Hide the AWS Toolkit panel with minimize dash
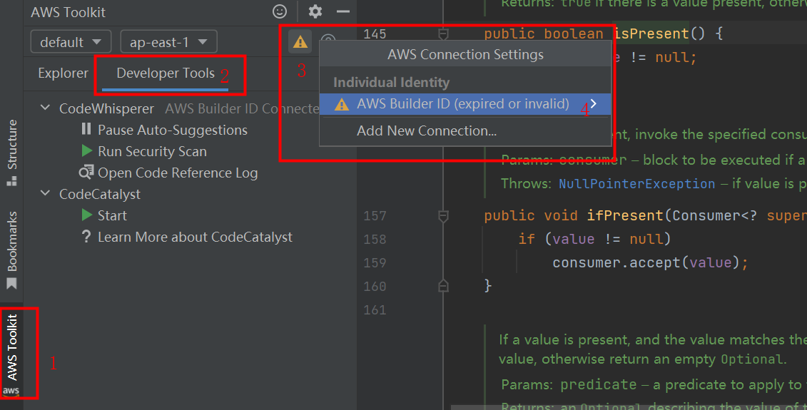 click(342, 11)
